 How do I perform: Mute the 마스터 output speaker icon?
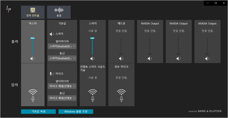33,58
